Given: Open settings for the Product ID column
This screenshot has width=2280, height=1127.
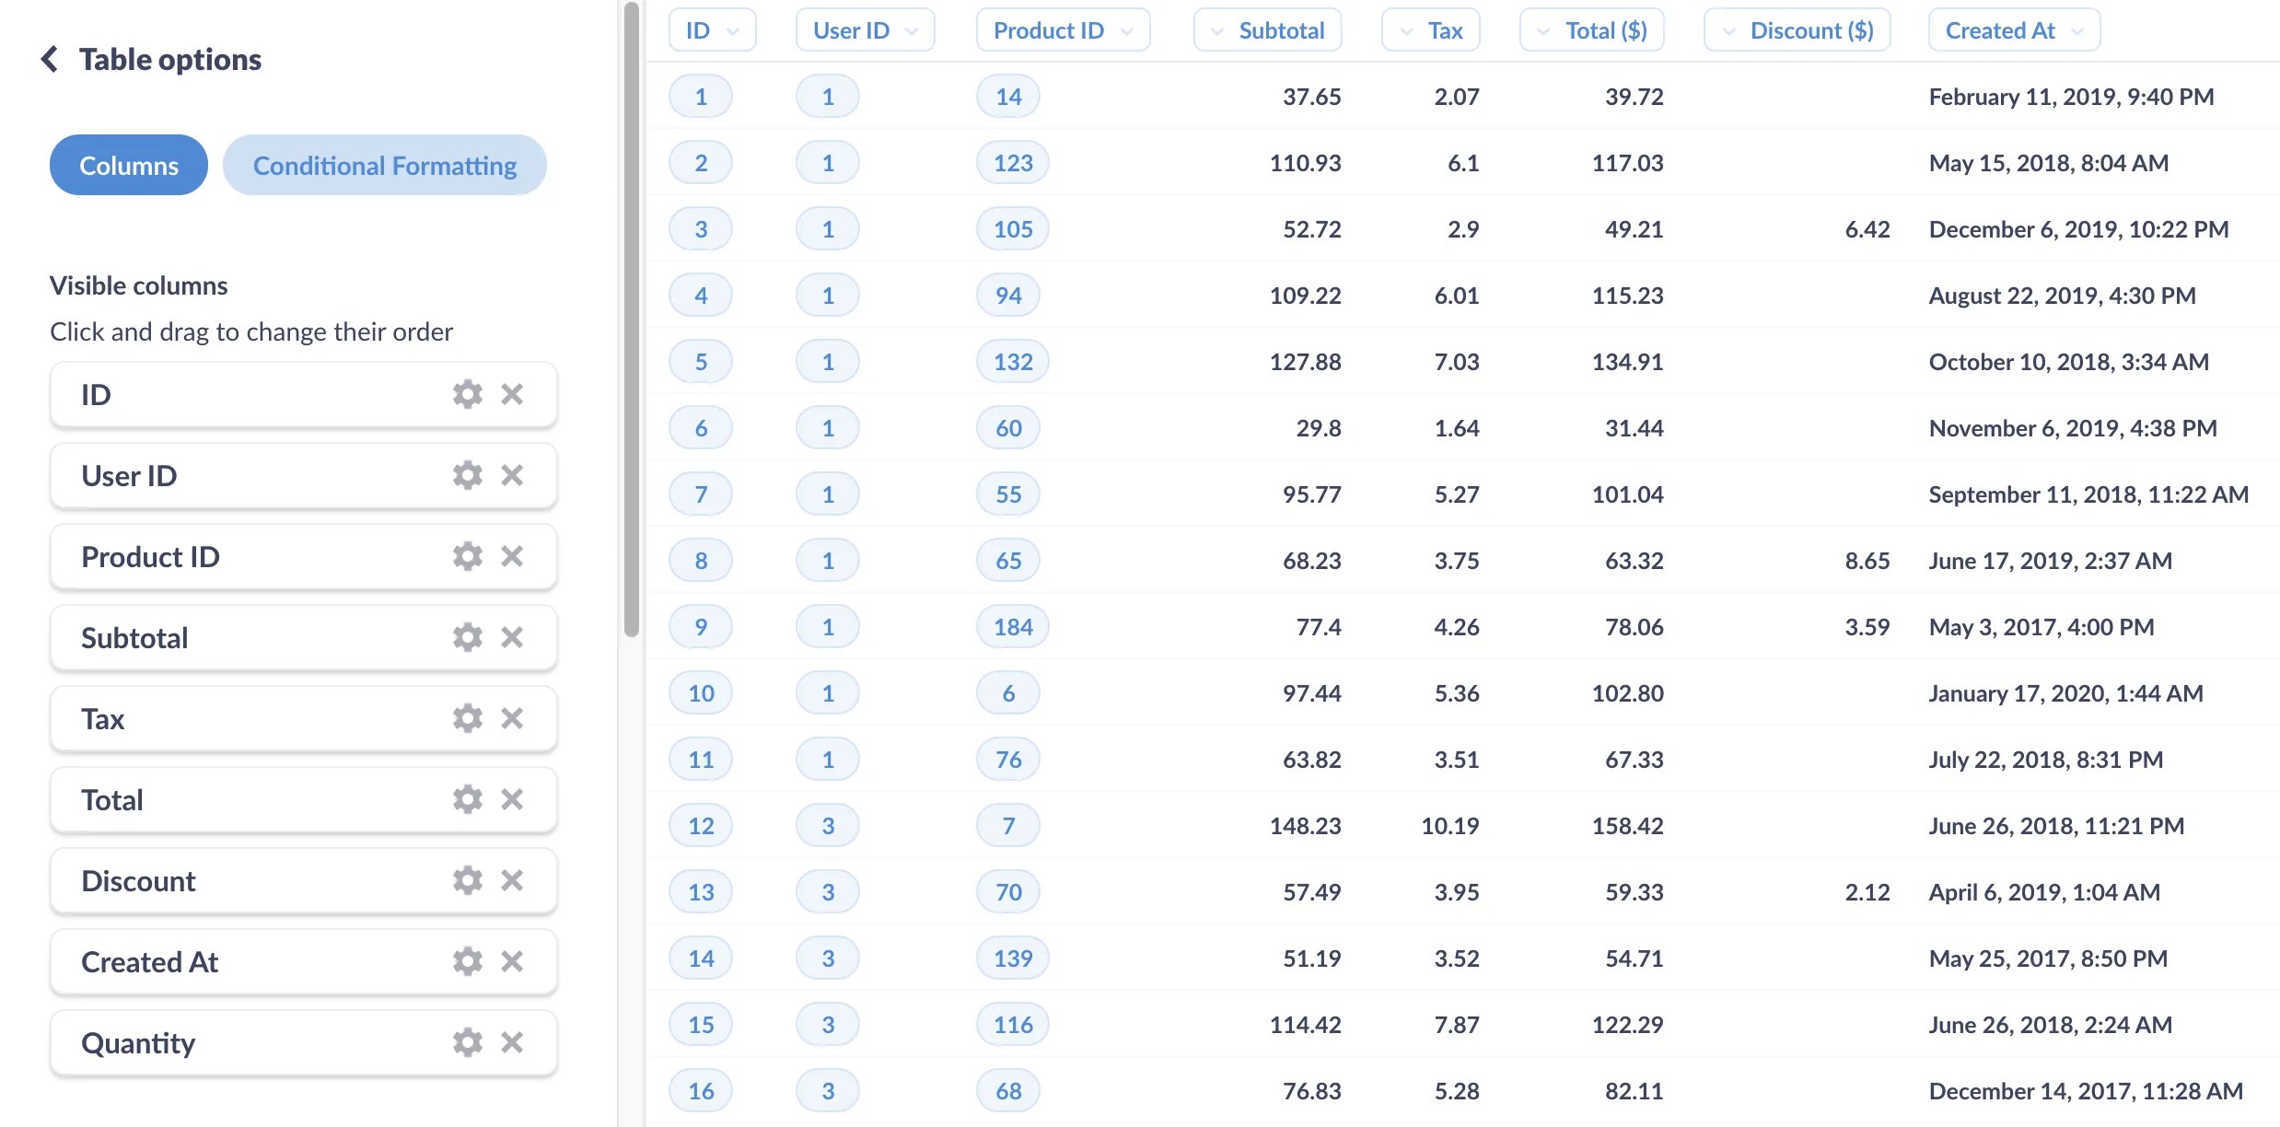Looking at the screenshot, I should [x=467, y=556].
